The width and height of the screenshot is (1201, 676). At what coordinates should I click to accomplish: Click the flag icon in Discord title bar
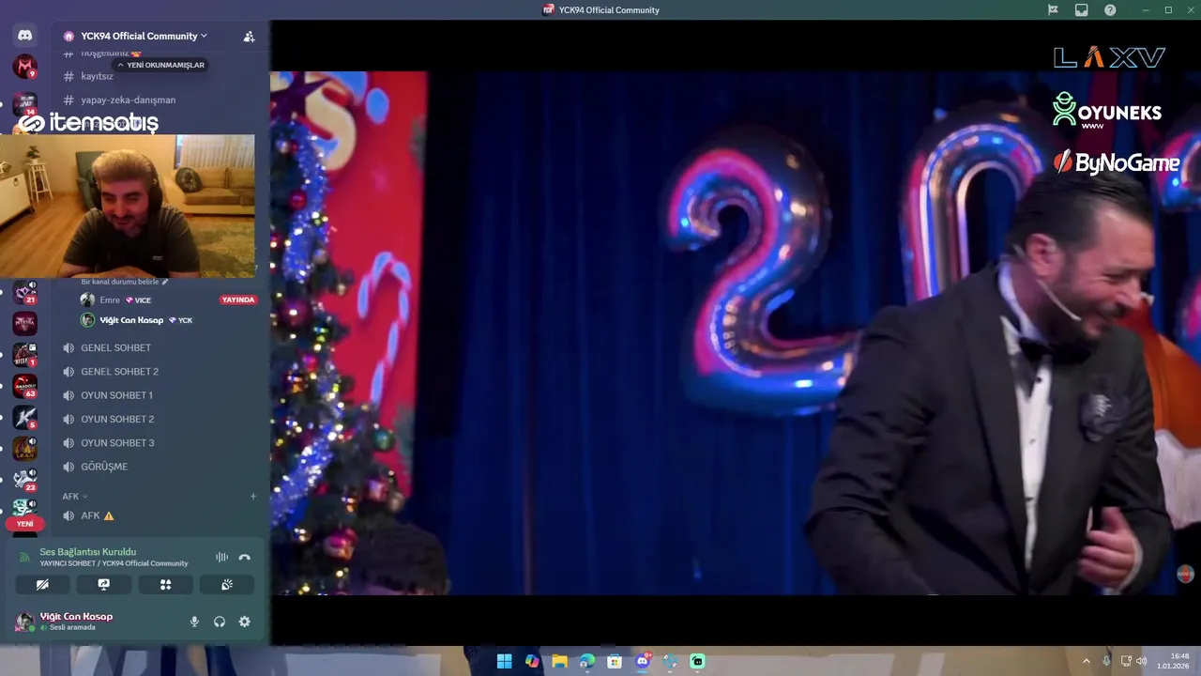[x=1053, y=10]
